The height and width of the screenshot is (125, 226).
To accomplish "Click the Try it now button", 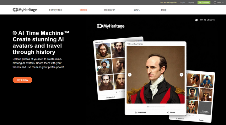I will click(x=22, y=80).
